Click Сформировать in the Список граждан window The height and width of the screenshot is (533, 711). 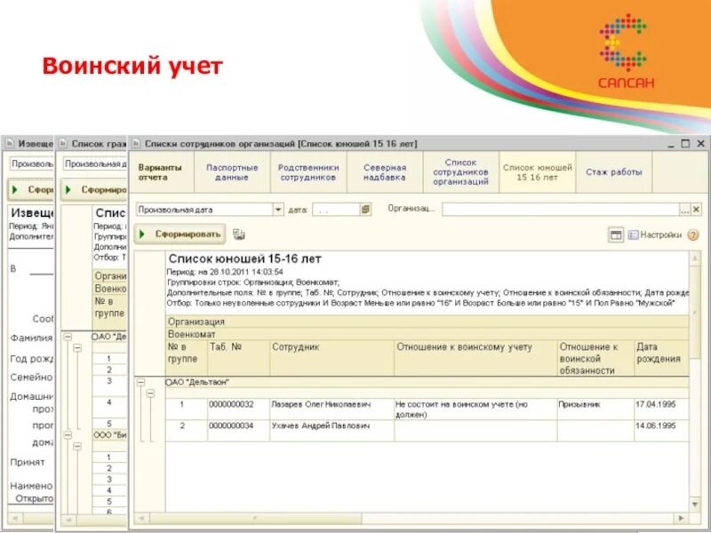93,189
